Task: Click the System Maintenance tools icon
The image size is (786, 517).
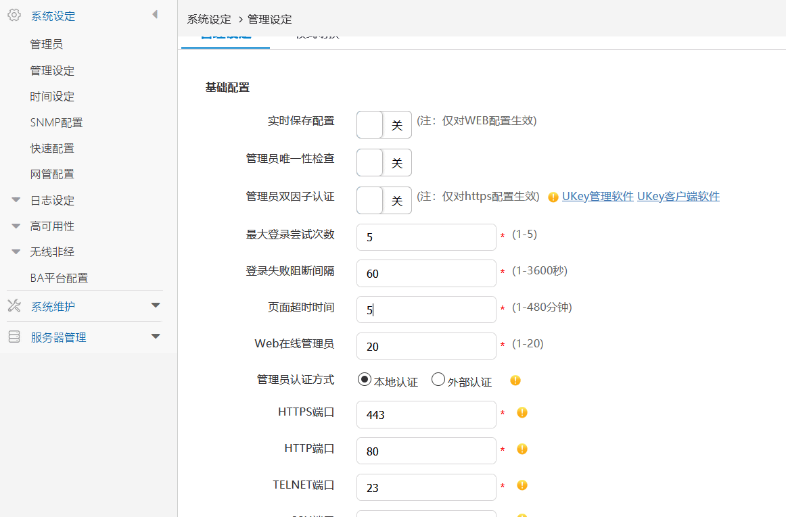Action: [x=14, y=306]
